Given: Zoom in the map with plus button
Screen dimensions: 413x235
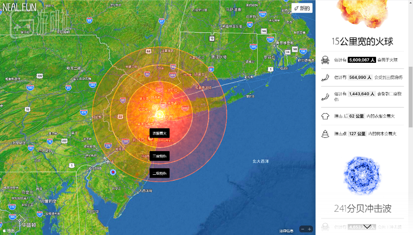Looking at the screenshot, I should click(x=309, y=229).
